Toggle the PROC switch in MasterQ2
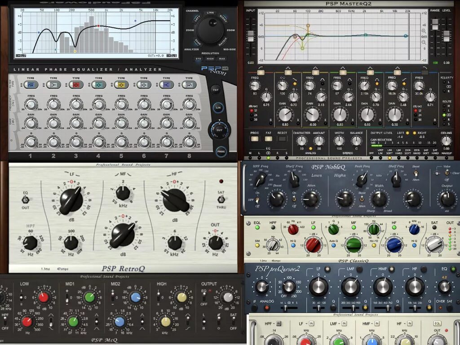The width and height of the screenshot is (460, 345). coord(255,138)
